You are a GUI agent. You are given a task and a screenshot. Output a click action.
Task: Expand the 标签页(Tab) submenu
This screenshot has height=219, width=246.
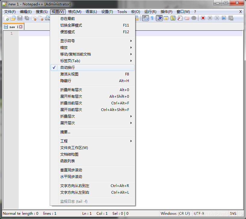pos(93,61)
